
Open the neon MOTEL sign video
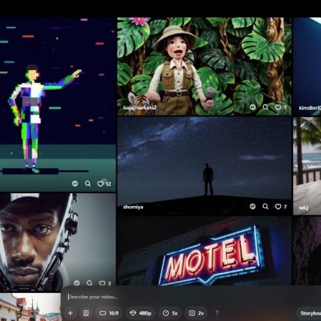click(x=204, y=250)
